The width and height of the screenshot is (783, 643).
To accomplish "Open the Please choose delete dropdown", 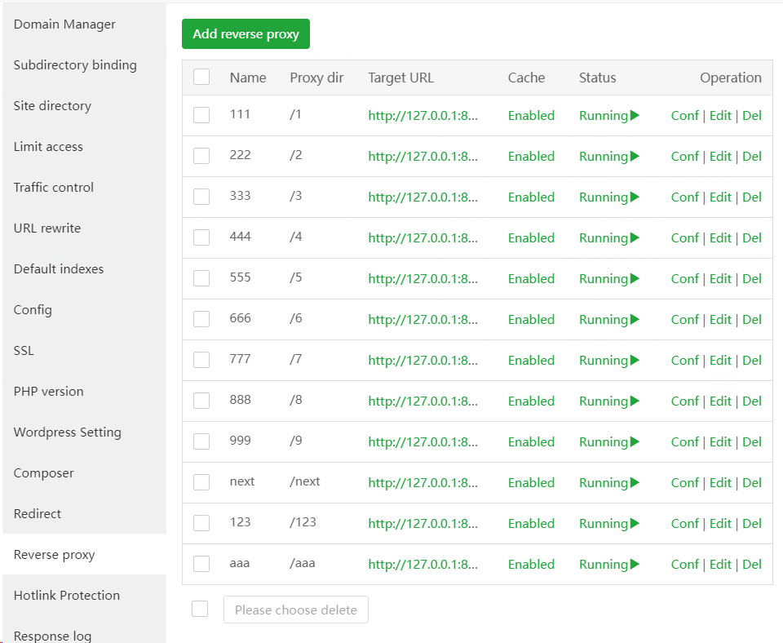I will tap(295, 610).
